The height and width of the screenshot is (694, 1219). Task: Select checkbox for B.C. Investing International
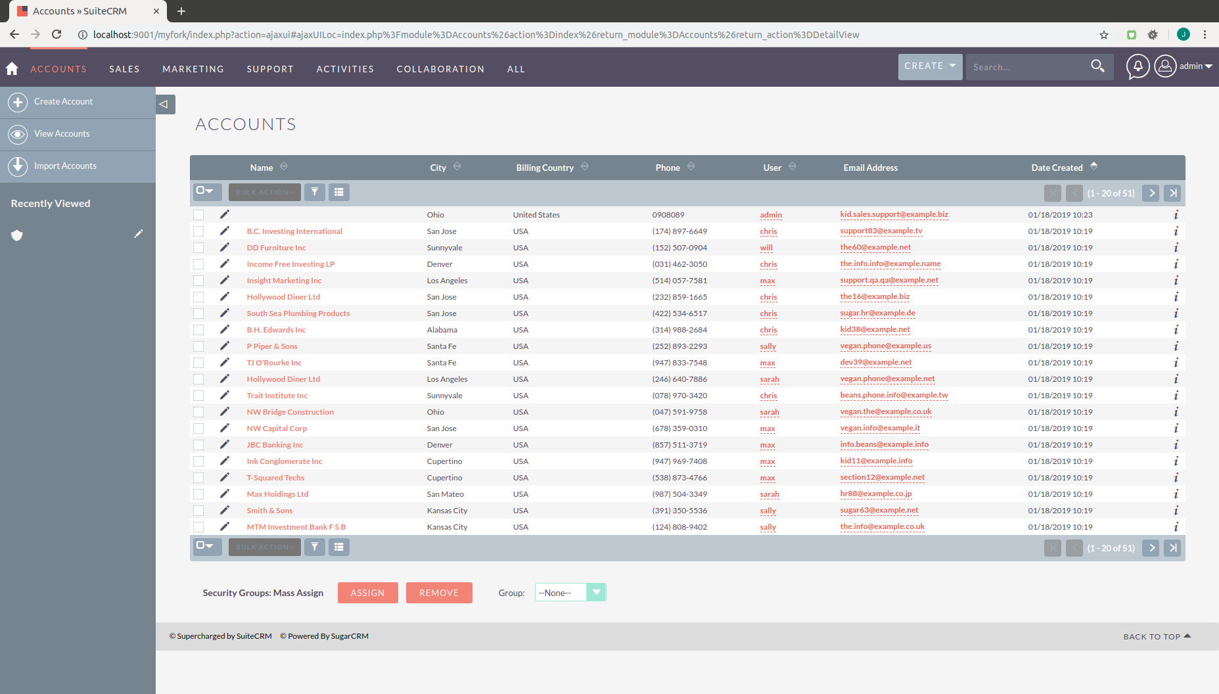pos(198,231)
